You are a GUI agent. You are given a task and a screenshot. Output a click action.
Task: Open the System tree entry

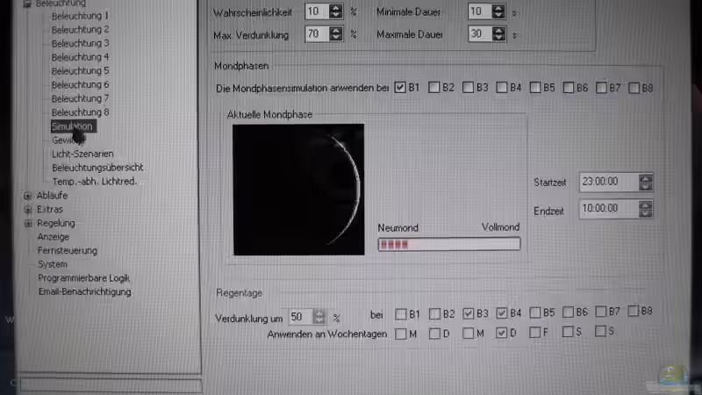[53, 264]
